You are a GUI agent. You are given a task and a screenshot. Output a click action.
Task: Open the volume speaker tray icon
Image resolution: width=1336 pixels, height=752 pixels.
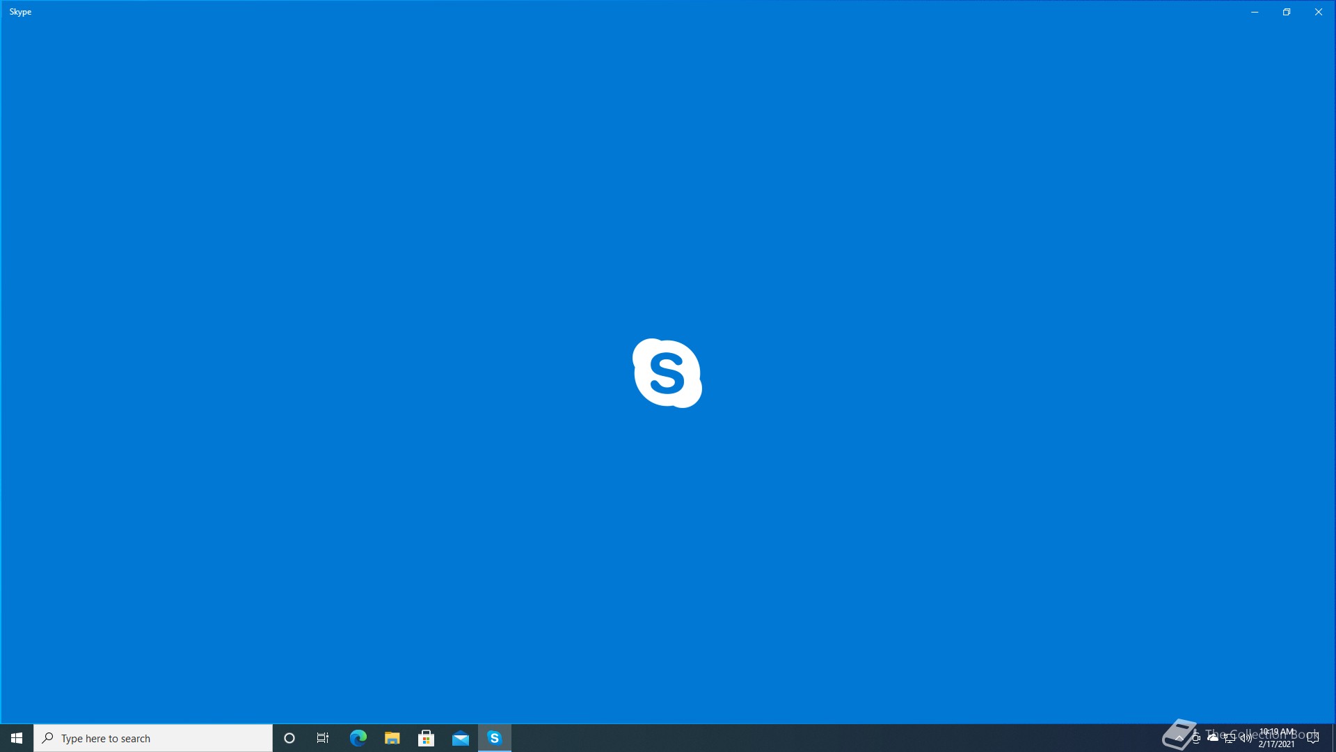coord(1246,738)
